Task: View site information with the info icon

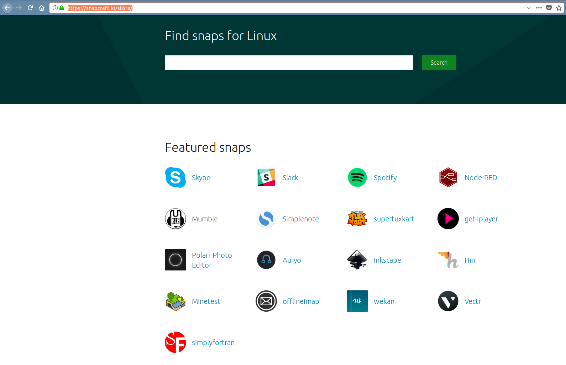Action: click(55, 8)
